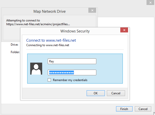Viewport: 155px width, 115px height.
Task: Click the username field containing Ray
Action: click(72, 61)
